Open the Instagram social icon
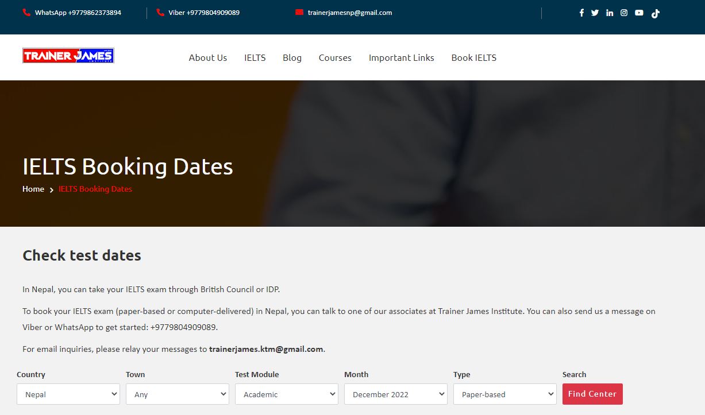Viewport: 705px width, 415px height. pos(624,13)
